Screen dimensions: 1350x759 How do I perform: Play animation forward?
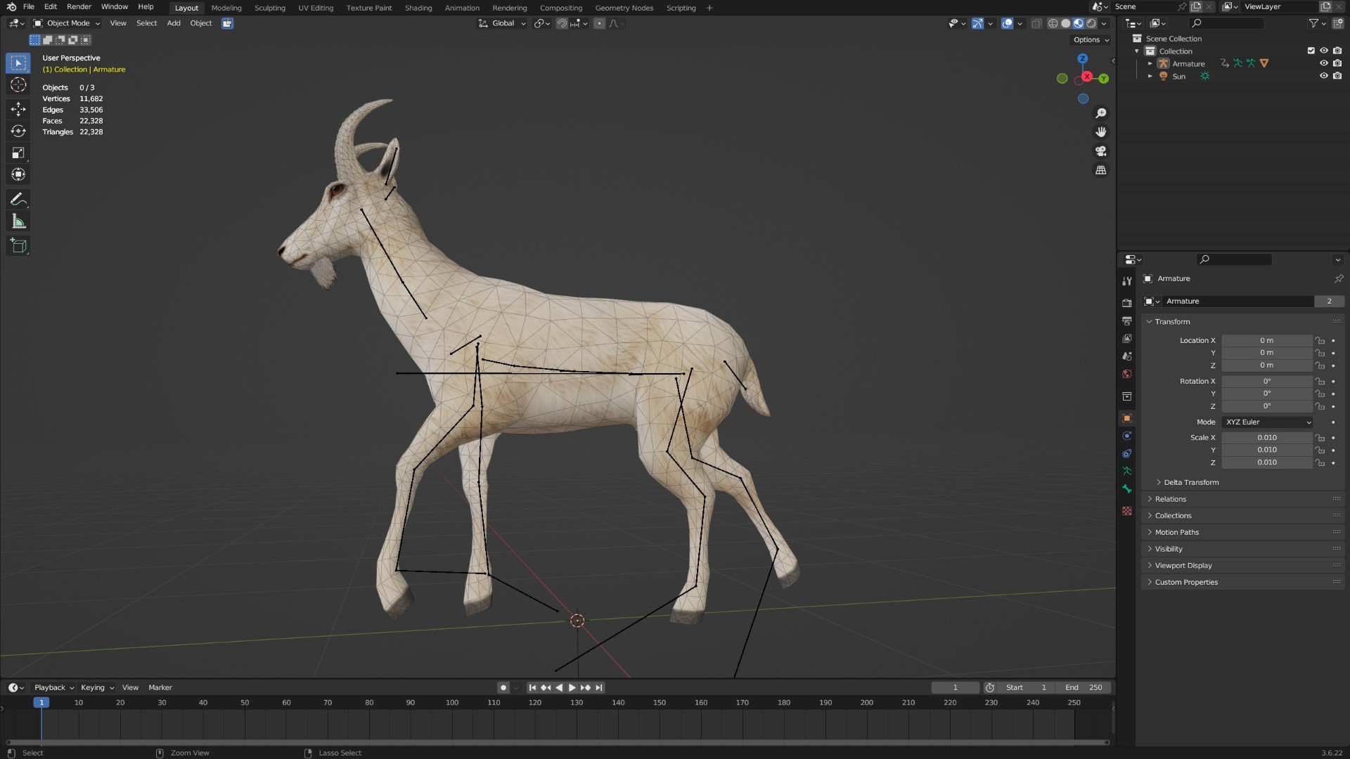click(x=572, y=688)
